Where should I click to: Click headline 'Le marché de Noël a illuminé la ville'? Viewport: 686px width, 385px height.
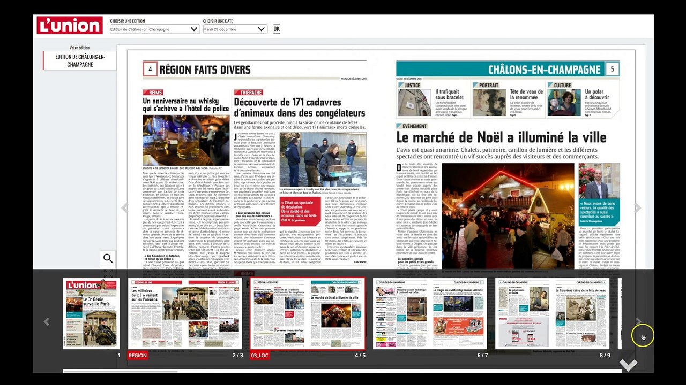[x=502, y=137]
